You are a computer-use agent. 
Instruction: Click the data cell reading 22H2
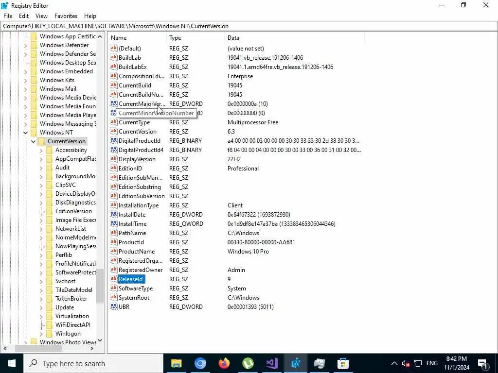click(x=234, y=159)
